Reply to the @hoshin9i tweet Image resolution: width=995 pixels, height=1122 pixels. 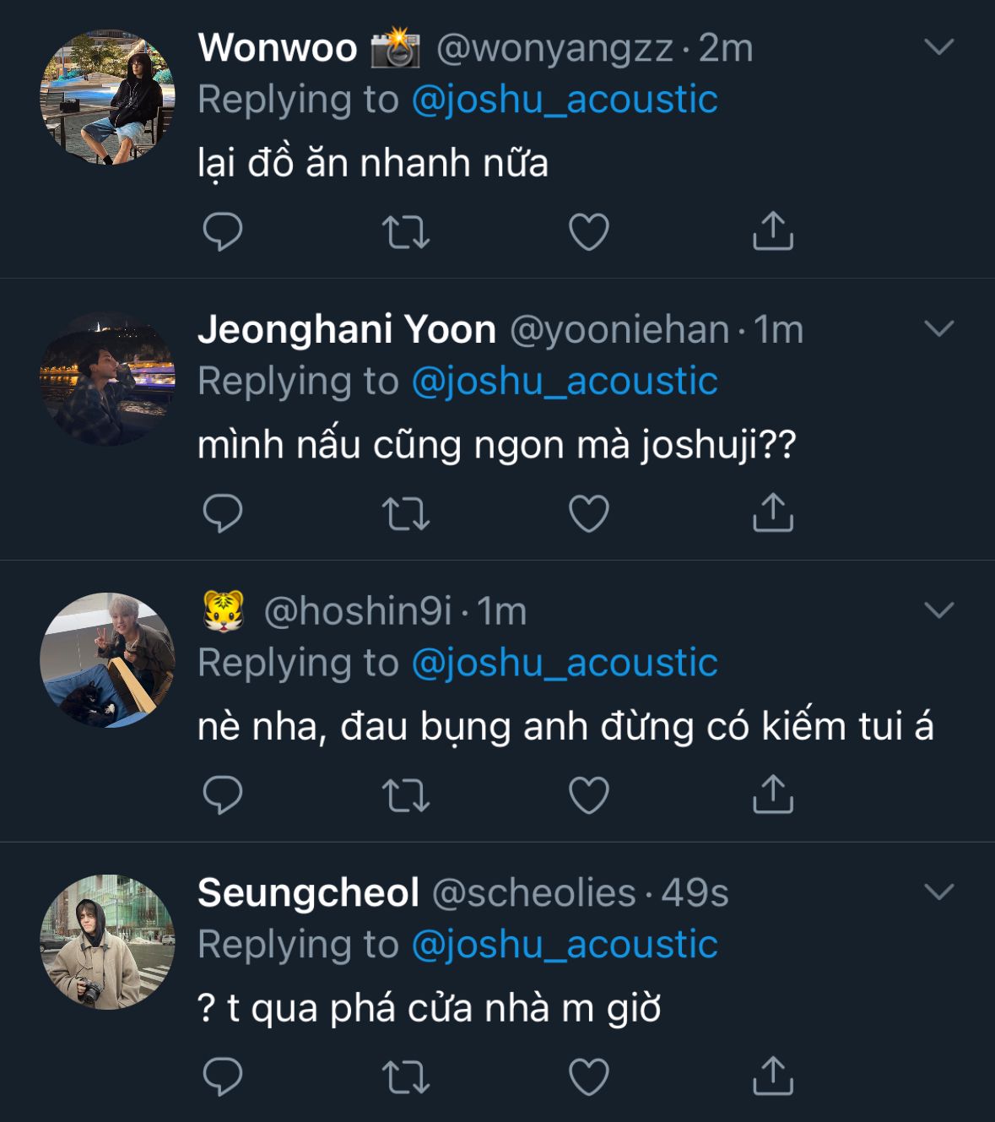tap(223, 795)
